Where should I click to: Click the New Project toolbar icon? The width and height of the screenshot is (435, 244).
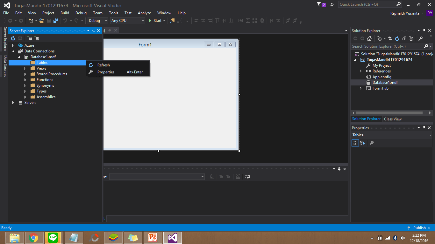click(31, 21)
